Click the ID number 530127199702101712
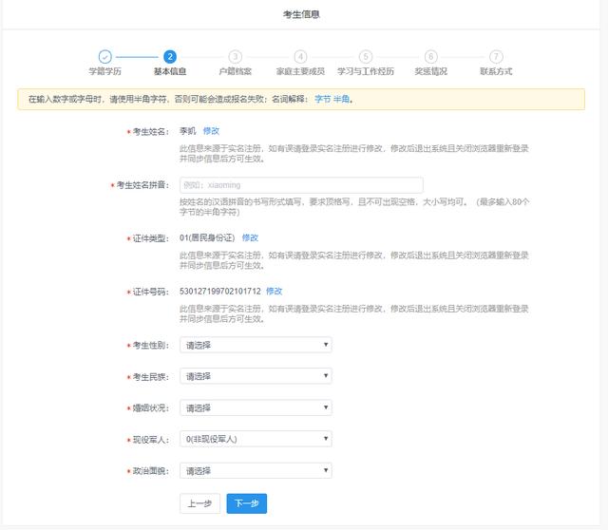 [x=220, y=292]
